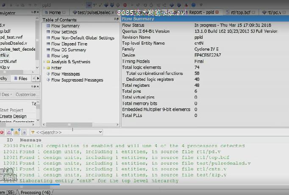Viewport: 289px width, 195px height.
Task: Click the Start Project task
Action: 11,110
